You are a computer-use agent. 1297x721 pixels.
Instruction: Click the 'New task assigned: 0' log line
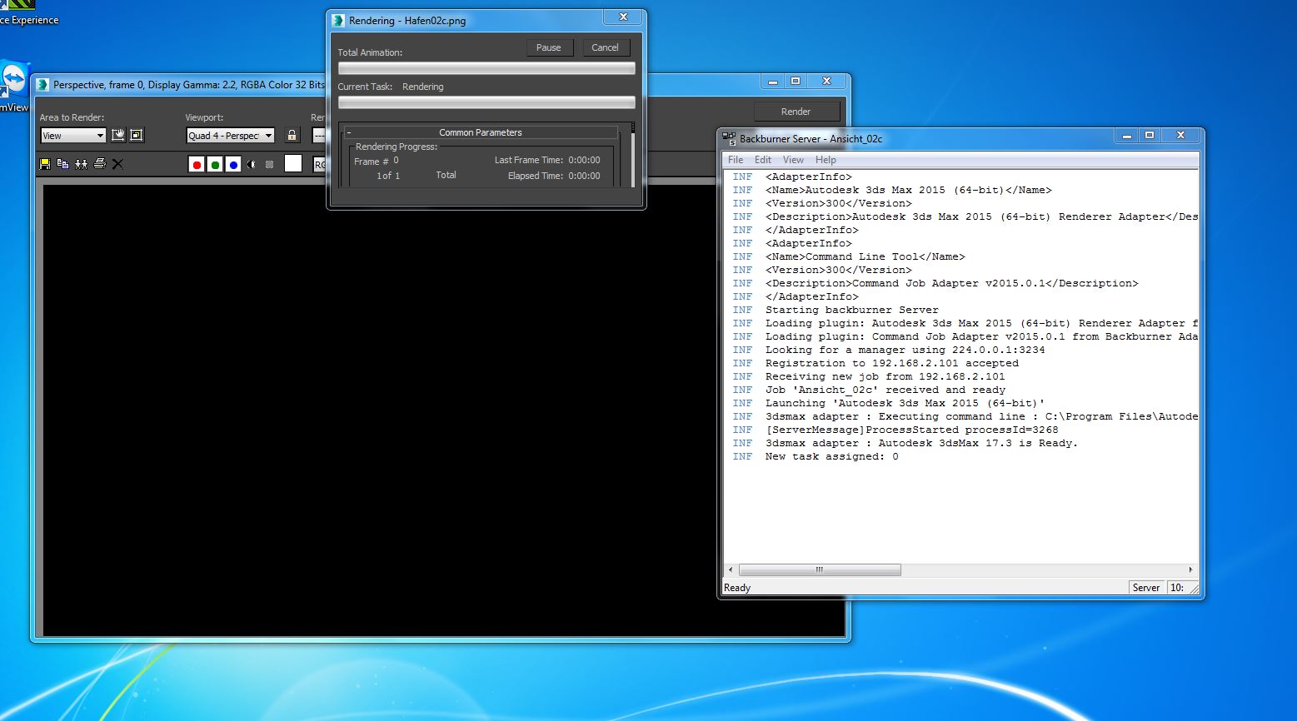coord(832,456)
